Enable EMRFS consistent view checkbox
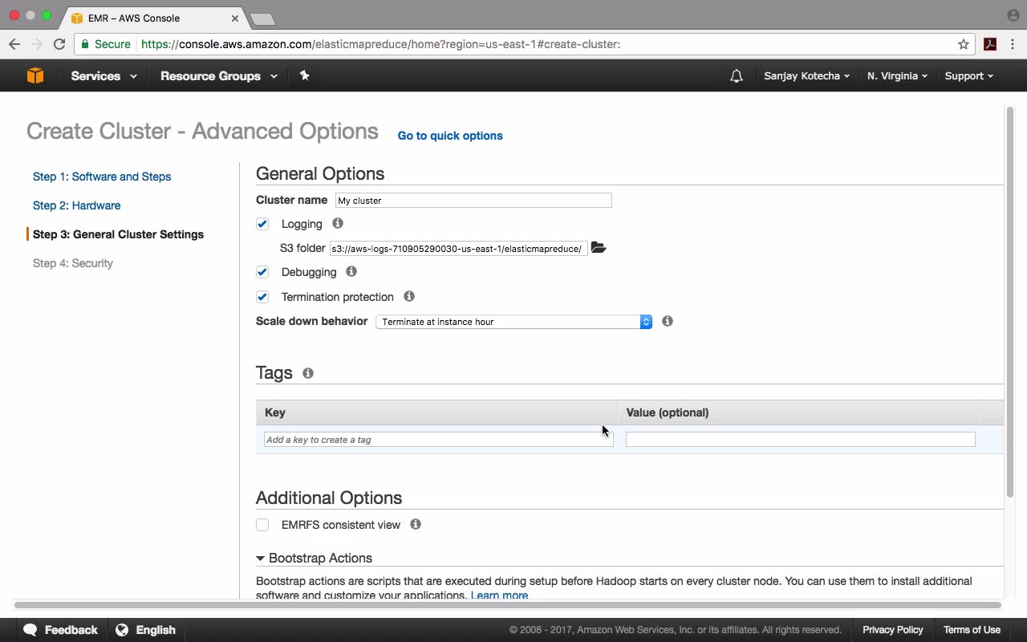This screenshot has height=642, width=1027. pyautogui.click(x=262, y=525)
